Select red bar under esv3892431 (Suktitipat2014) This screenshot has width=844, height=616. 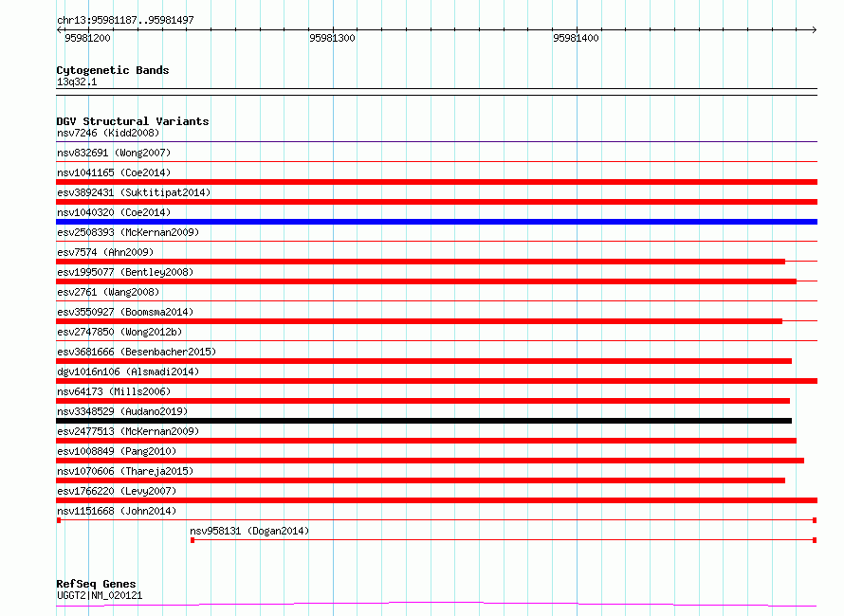coord(436,202)
